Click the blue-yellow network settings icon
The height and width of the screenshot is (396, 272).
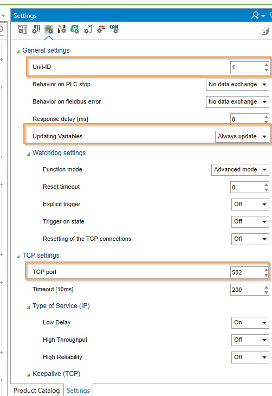point(62,29)
